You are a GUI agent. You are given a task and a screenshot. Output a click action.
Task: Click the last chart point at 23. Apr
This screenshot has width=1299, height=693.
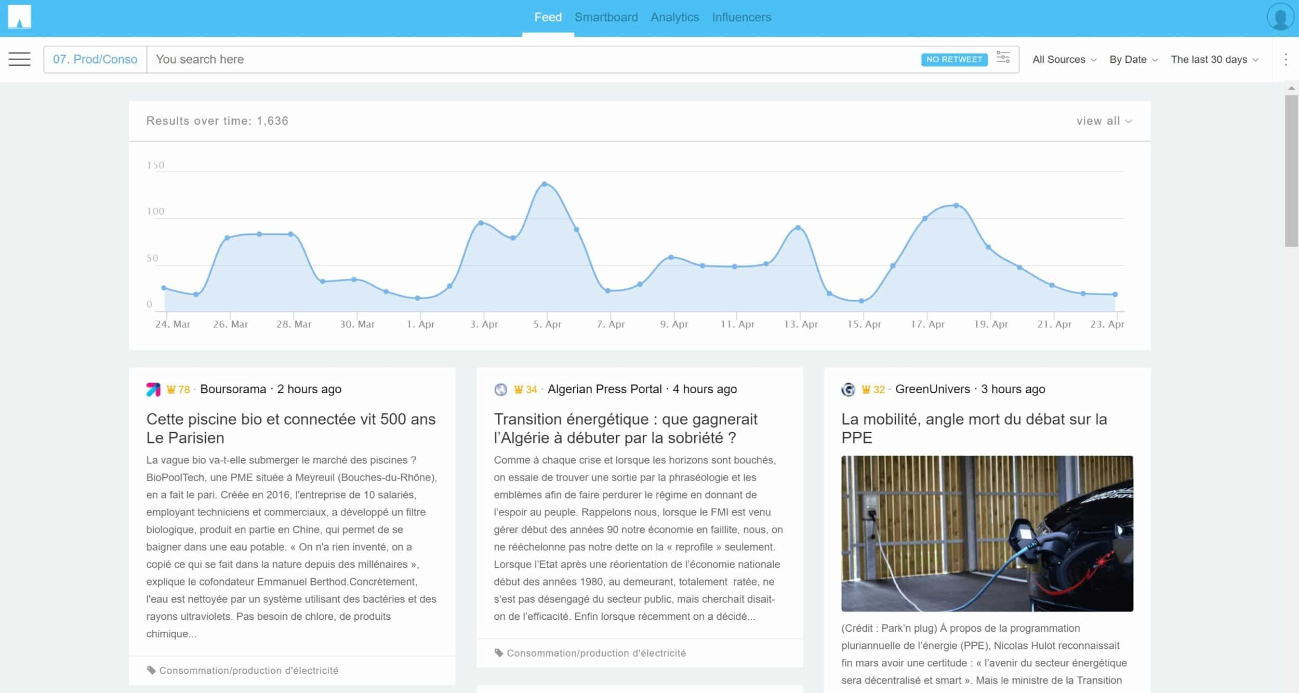[x=1115, y=295]
